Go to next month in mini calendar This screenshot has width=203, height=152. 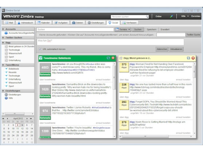(27, 119)
